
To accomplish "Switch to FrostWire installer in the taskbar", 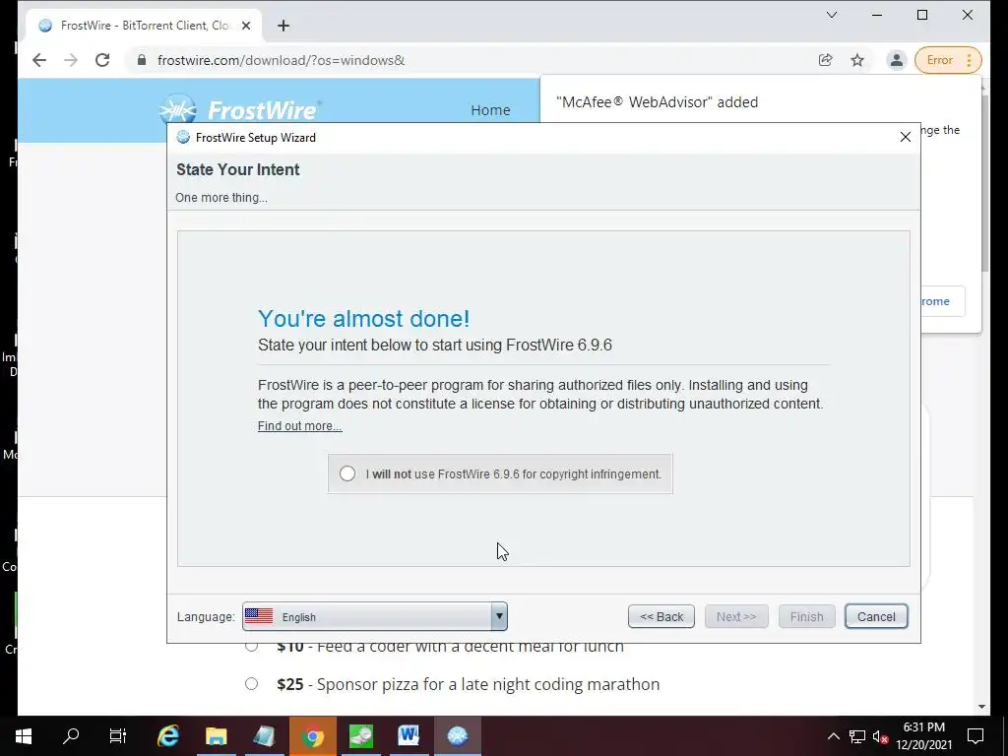I will pos(457,736).
